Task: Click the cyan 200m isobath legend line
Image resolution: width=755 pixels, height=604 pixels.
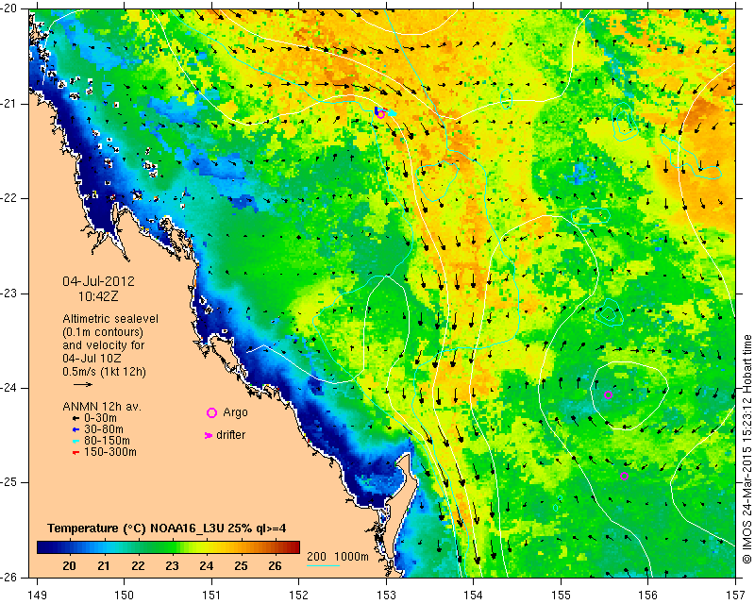Action: point(324,565)
